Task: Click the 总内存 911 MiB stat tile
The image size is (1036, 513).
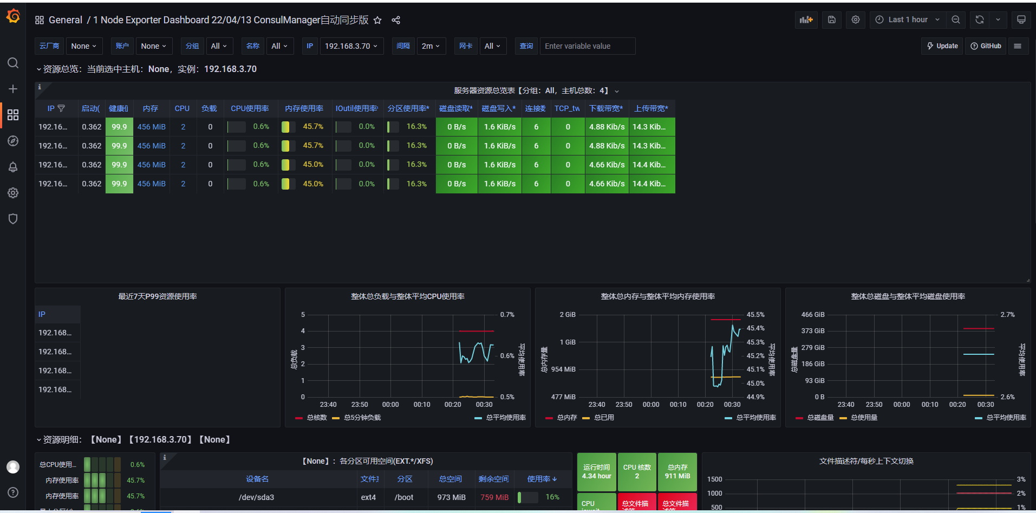Action: pyautogui.click(x=677, y=472)
